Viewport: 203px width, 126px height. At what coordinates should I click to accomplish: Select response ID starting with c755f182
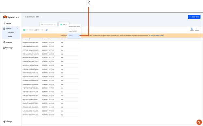31,69
